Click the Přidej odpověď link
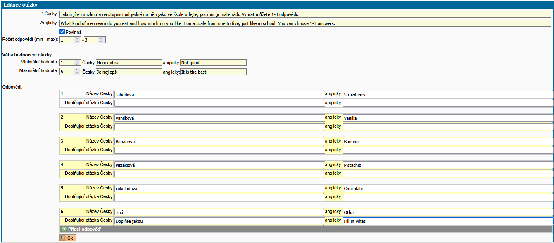The width and height of the screenshot is (554, 243). pos(84,229)
